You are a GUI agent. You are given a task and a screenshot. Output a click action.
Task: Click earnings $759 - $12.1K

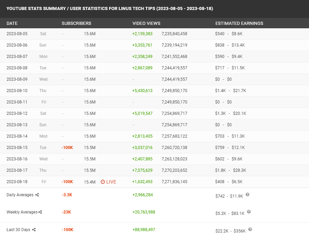[x=230, y=147]
